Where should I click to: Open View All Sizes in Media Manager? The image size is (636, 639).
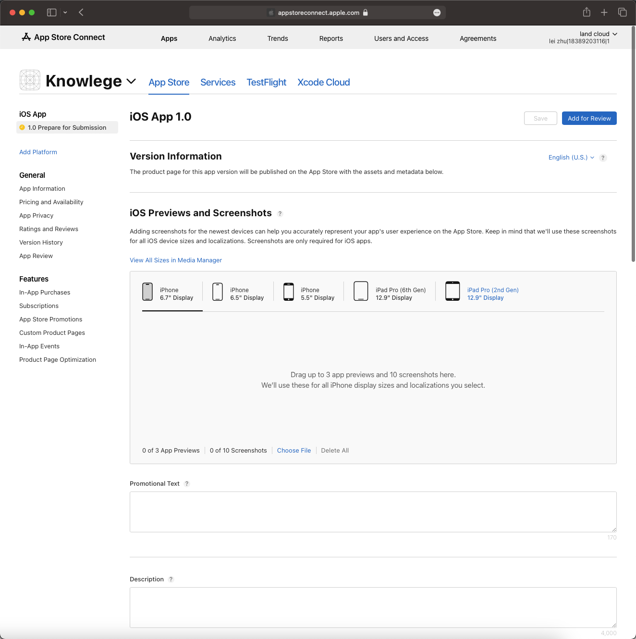click(176, 260)
